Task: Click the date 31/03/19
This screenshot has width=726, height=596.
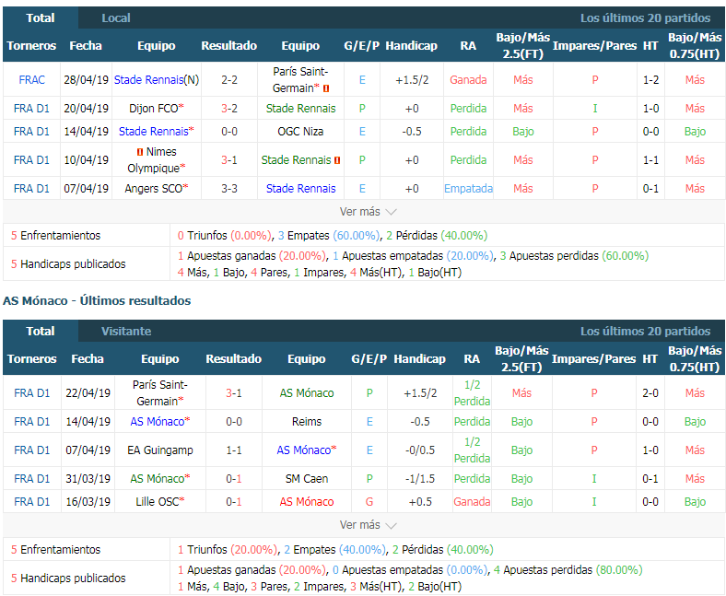Action: point(88,479)
